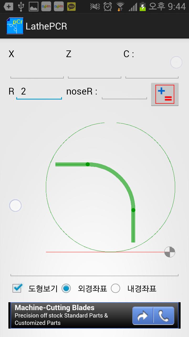The height and width of the screenshot is (337, 189).
Task: Uncheck the 도형보기 checkbox
Action: tap(17, 289)
